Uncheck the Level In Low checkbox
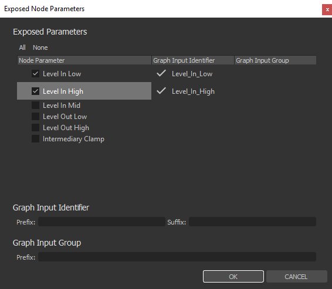 point(35,74)
